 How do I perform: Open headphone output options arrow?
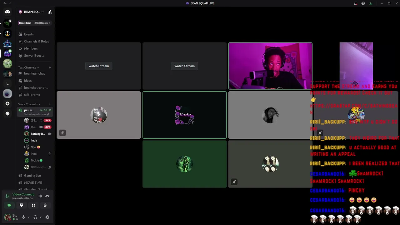[x=40, y=217]
